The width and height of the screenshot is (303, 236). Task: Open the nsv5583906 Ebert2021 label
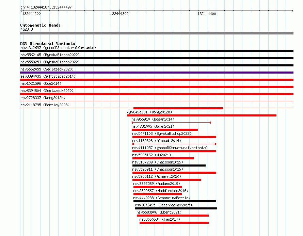click(x=159, y=212)
